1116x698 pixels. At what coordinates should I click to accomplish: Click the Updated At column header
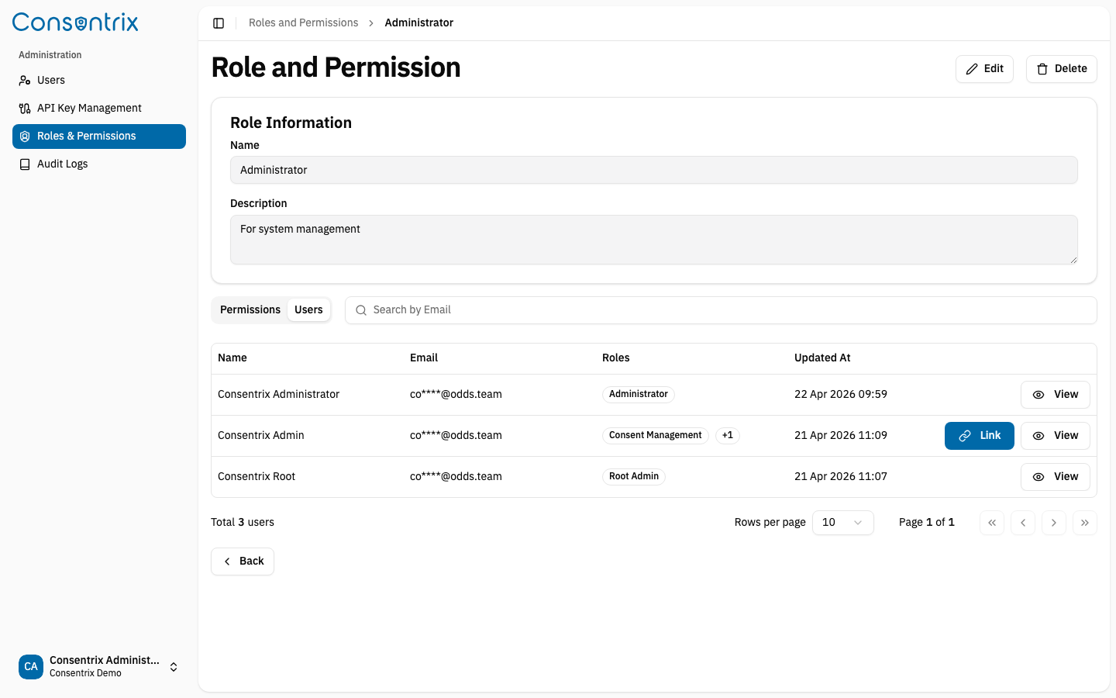[x=822, y=358]
